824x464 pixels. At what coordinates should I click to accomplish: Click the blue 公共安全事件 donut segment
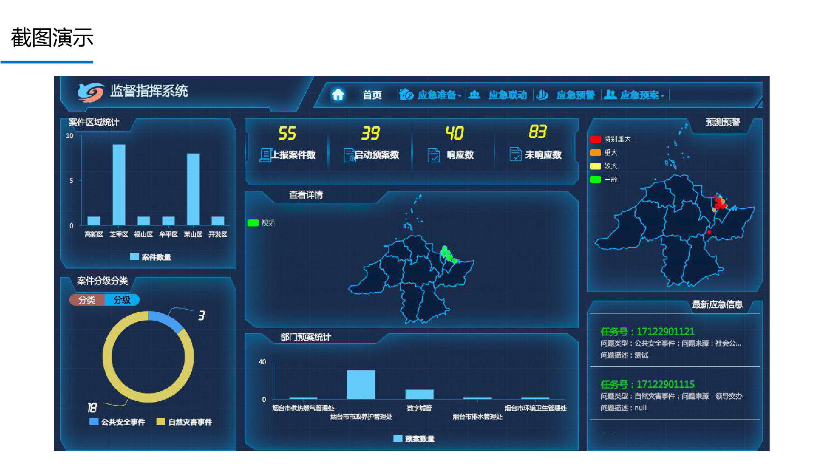[167, 320]
